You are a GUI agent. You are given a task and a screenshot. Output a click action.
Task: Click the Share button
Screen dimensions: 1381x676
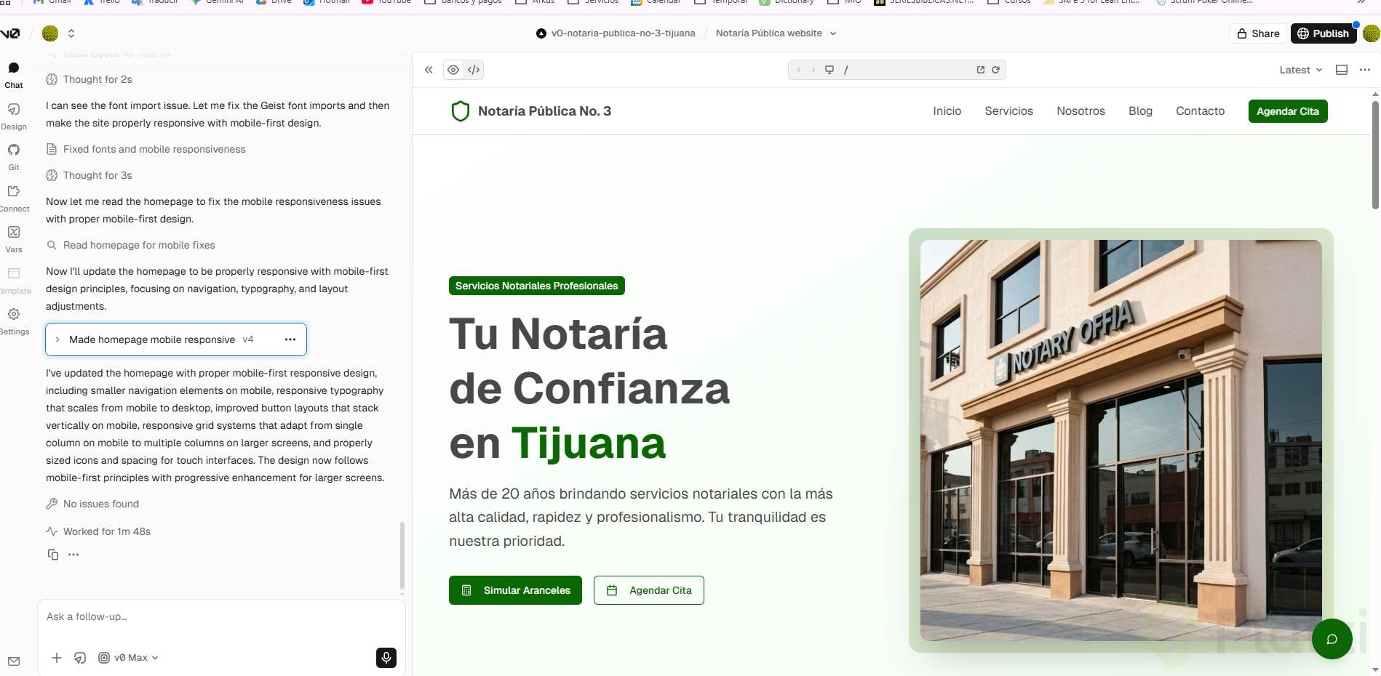click(1259, 33)
